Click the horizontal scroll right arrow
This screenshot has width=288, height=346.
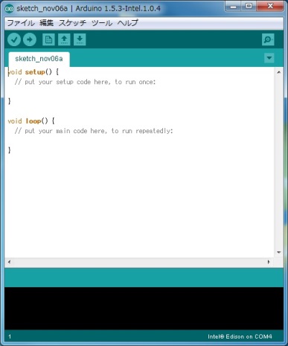269,262
